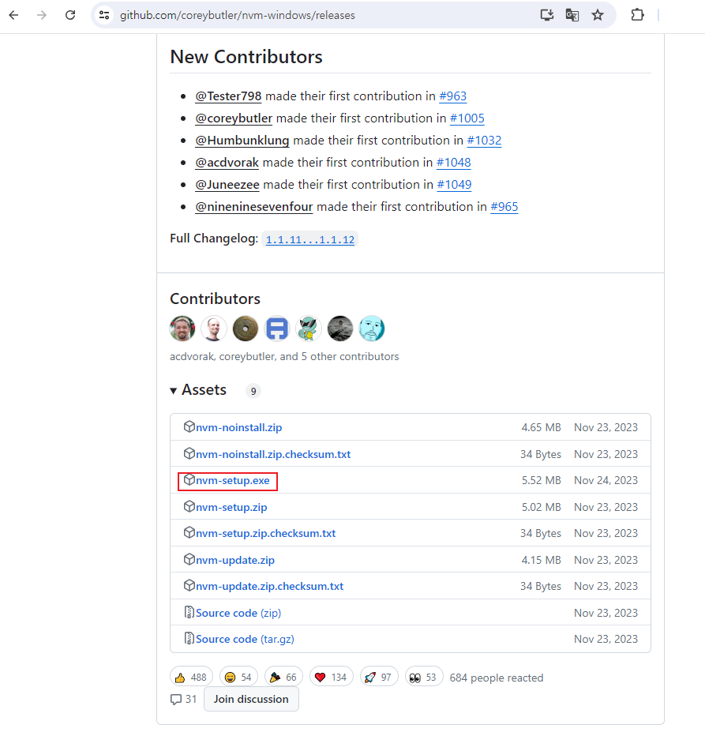Click the comment bubble icon showing 31
705x736 pixels.
click(x=176, y=700)
